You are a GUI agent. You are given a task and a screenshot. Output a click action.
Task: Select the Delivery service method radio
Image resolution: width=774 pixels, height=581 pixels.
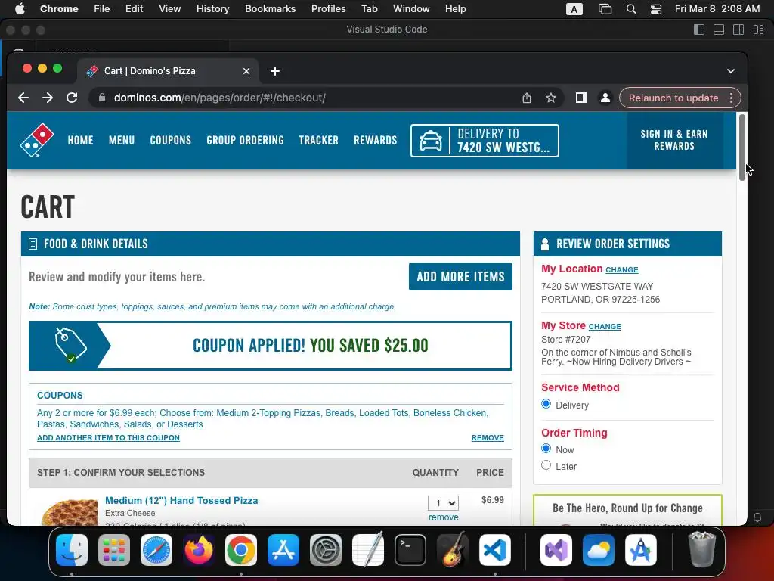(546, 404)
